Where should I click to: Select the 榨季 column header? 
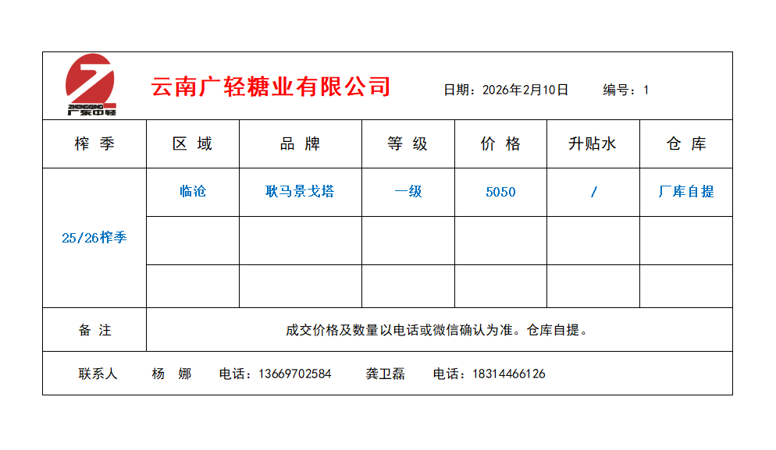pos(94,144)
